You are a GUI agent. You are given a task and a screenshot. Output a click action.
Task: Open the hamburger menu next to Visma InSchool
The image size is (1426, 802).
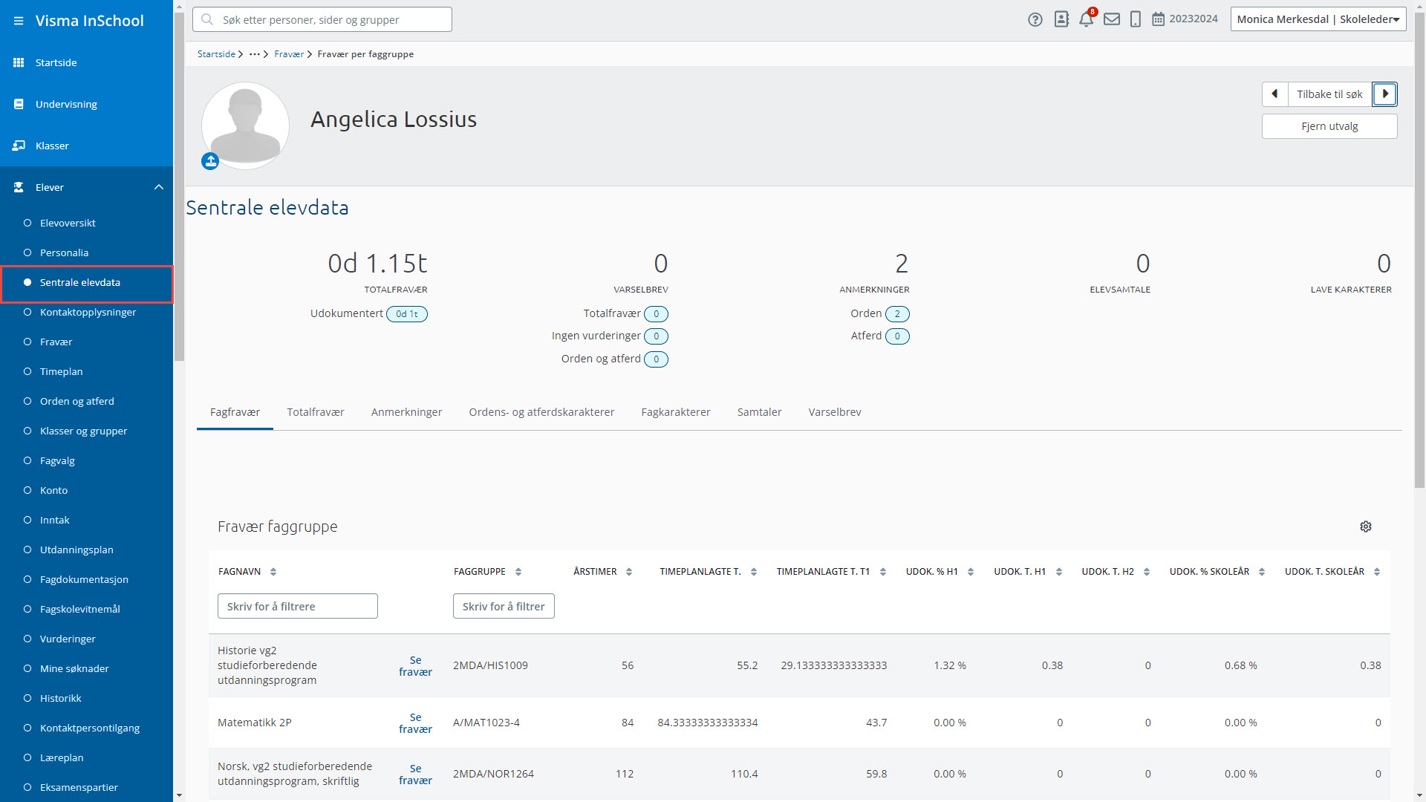click(19, 21)
